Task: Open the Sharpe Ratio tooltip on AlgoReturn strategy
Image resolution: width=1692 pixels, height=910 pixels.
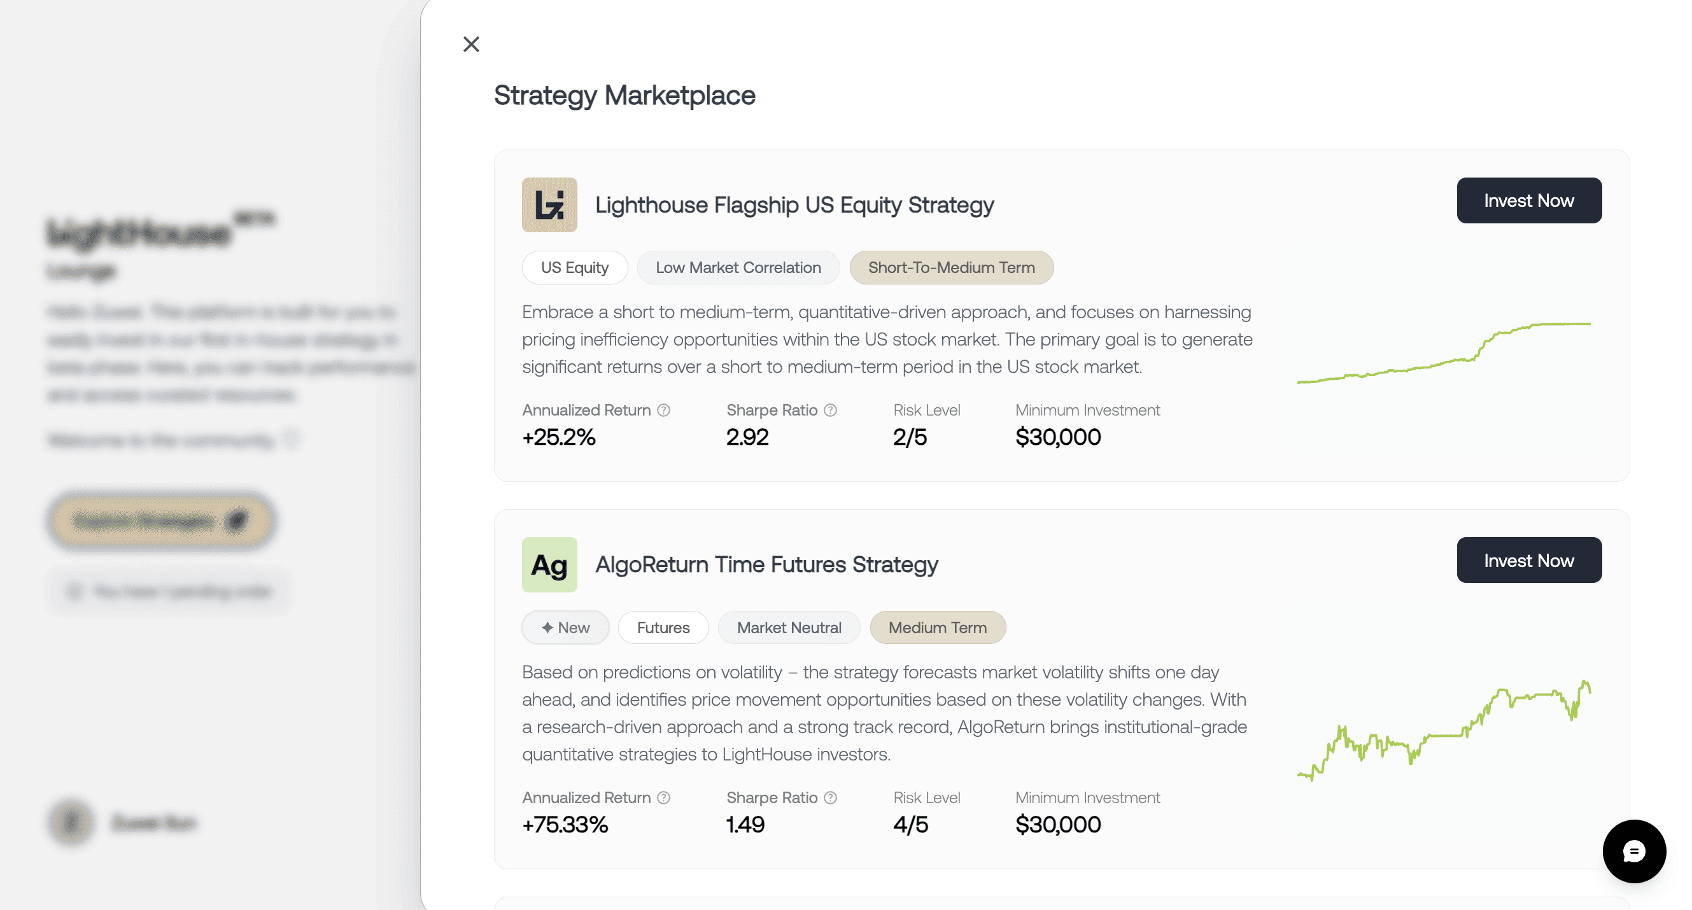Action: [x=830, y=798]
